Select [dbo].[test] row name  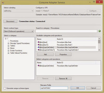pyautogui.click(x=43, y=42)
